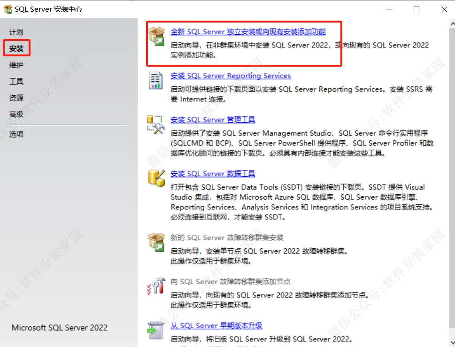455x347 pixels.
Task: Click 向 SQL Server 故障转移群集添加节点 text
Action: (231, 282)
